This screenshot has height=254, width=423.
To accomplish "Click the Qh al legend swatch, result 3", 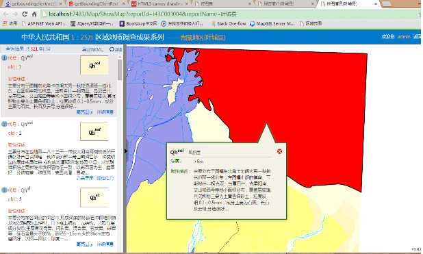I will [x=94, y=198].
